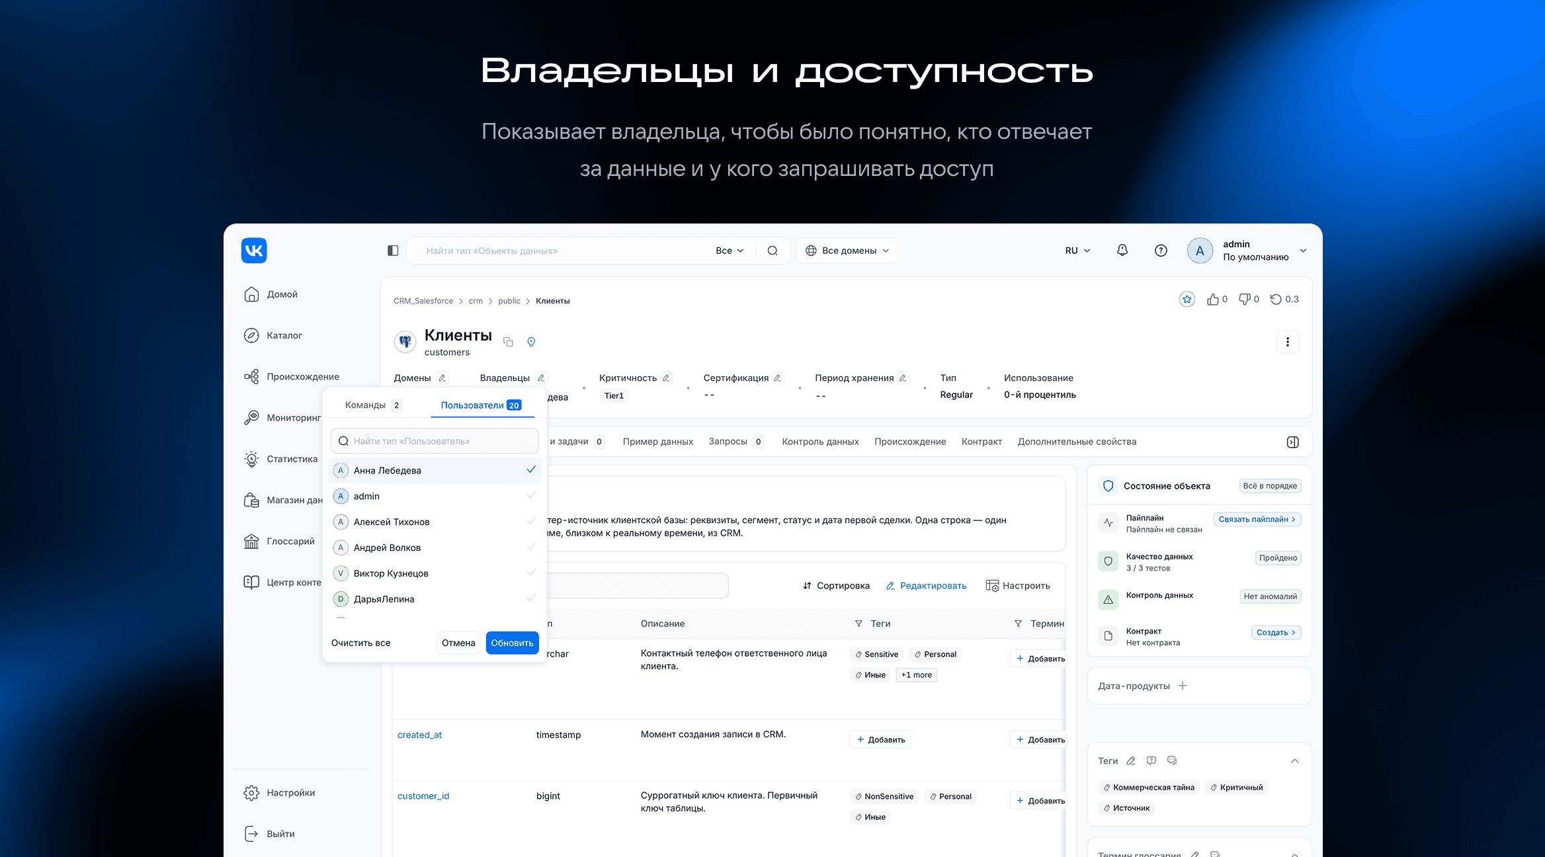Toggle right side panel icon
The image size is (1545, 857).
coord(1293,442)
